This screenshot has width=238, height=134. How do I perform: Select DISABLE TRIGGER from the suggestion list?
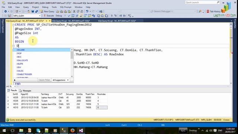[41, 74]
